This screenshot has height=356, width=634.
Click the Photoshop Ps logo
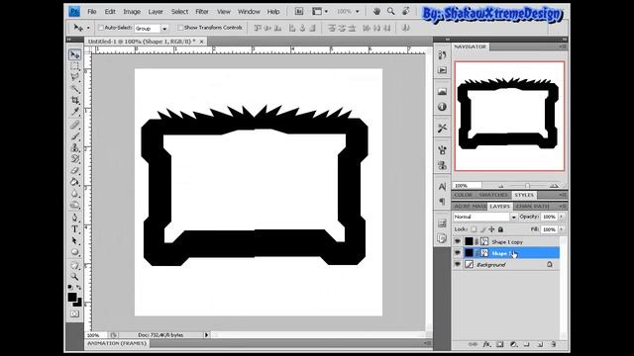click(x=74, y=11)
